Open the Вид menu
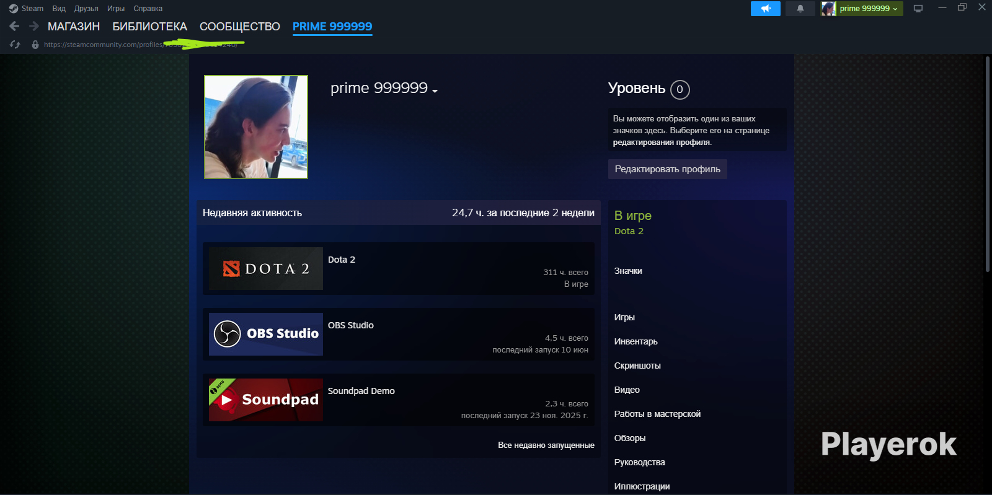Viewport: 992px width, 495px height. pos(59,9)
